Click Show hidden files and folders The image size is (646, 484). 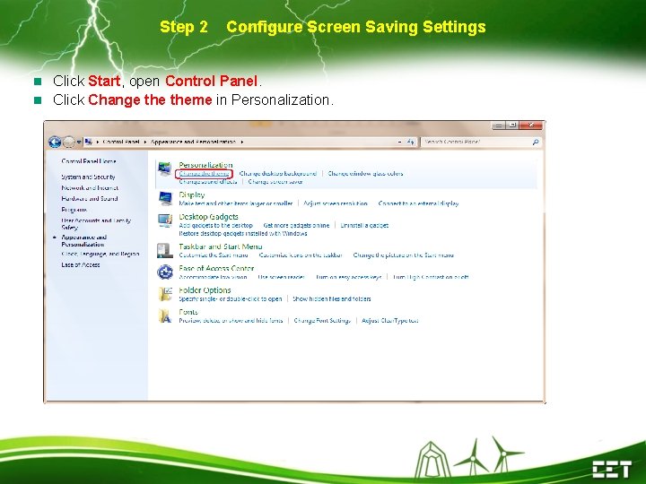coord(332,298)
